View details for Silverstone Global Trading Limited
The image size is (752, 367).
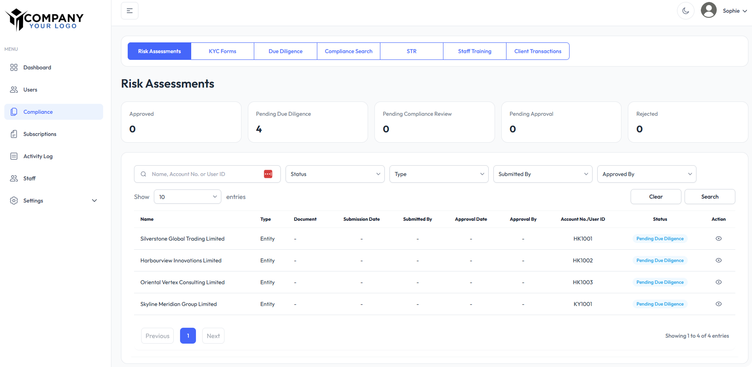719,238
